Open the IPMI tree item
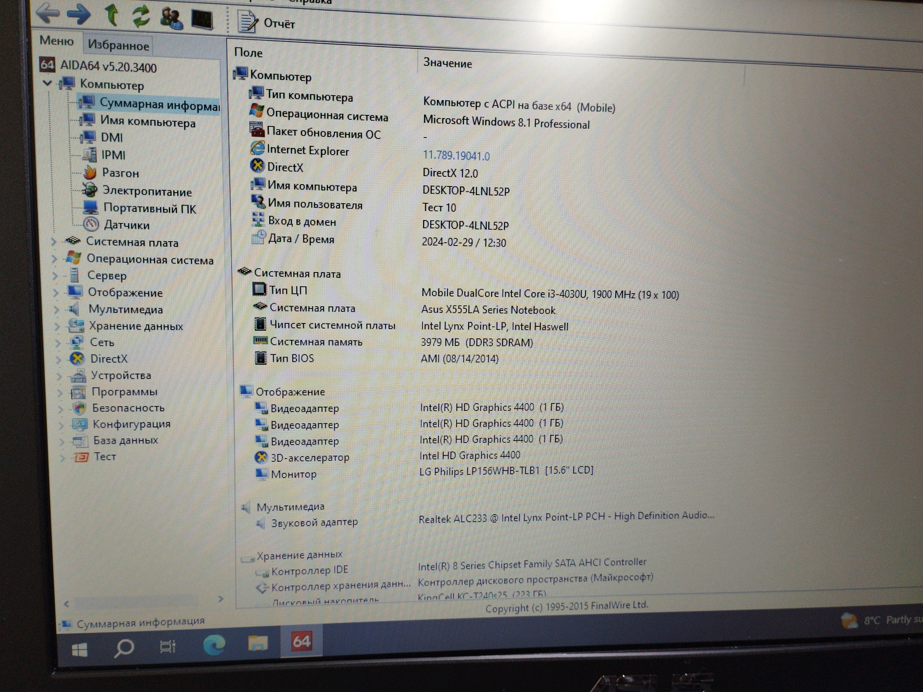Screen dimensions: 923x692 click(x=113, y=155)
